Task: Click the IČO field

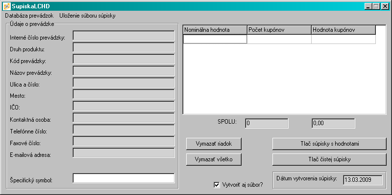Action: point(124,106)
